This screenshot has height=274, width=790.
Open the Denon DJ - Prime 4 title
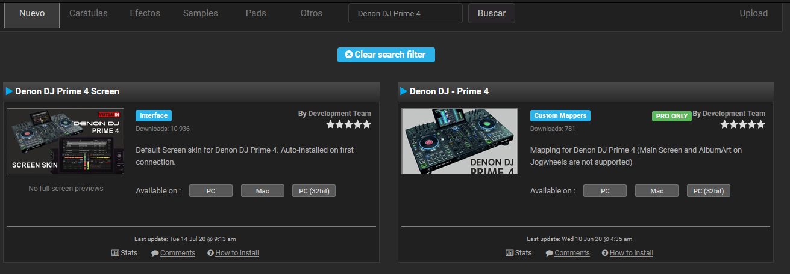pos(450,91)
